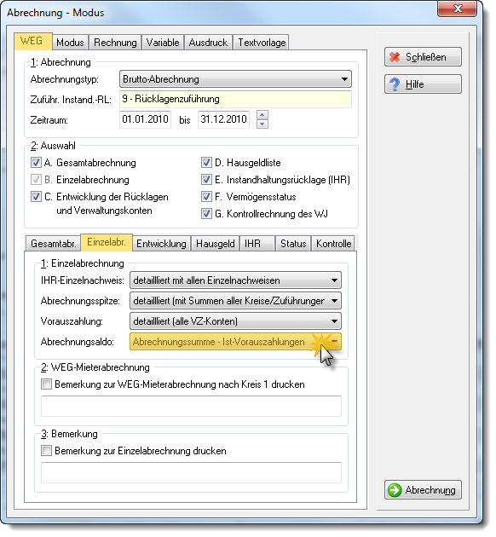496x537 pixels.
Task: Click the blue question mark Hilfe icon
Action: (395, 84)
